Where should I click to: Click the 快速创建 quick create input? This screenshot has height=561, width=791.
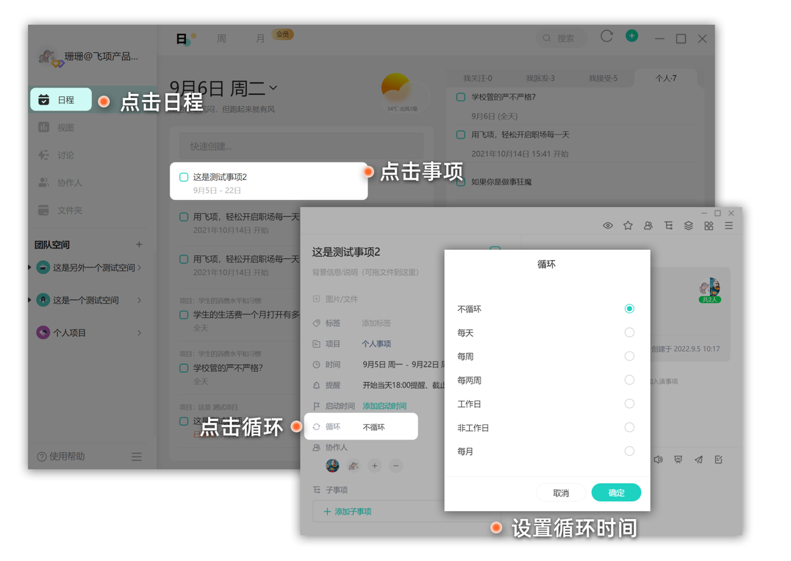[301, 146]
